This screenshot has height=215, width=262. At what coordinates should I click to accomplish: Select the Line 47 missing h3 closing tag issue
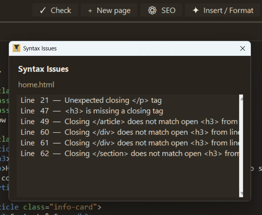[x=128, y=111]
